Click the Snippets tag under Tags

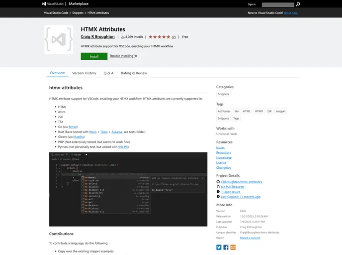223,119
